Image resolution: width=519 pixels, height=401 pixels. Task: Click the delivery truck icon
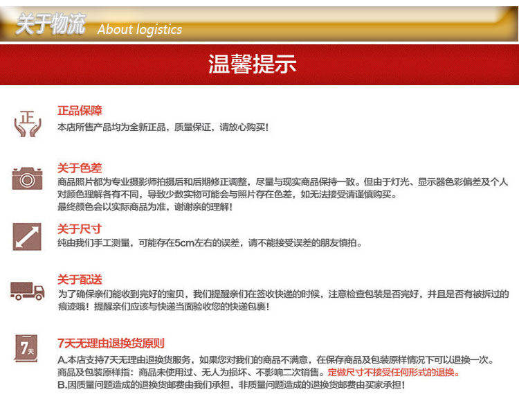tap(28, 291)
